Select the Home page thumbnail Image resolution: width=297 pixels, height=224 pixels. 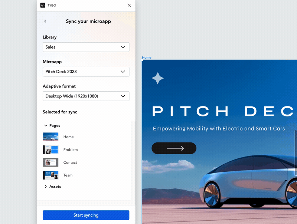50,137
